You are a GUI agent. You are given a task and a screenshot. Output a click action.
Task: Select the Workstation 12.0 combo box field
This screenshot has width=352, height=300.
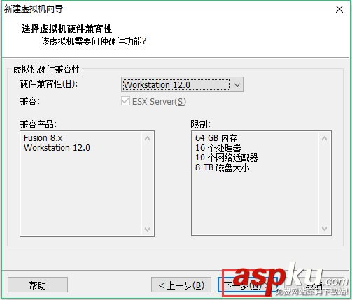coord(182,84)
